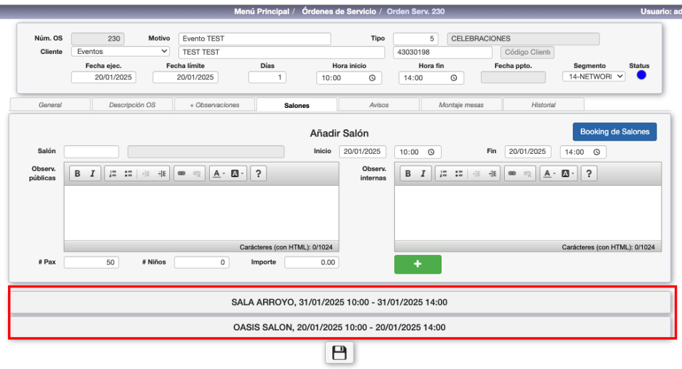The height and width of the screenshot is (369, 682).
Task: Click the blue Status color indicator
Action: (x=641, y=75)
